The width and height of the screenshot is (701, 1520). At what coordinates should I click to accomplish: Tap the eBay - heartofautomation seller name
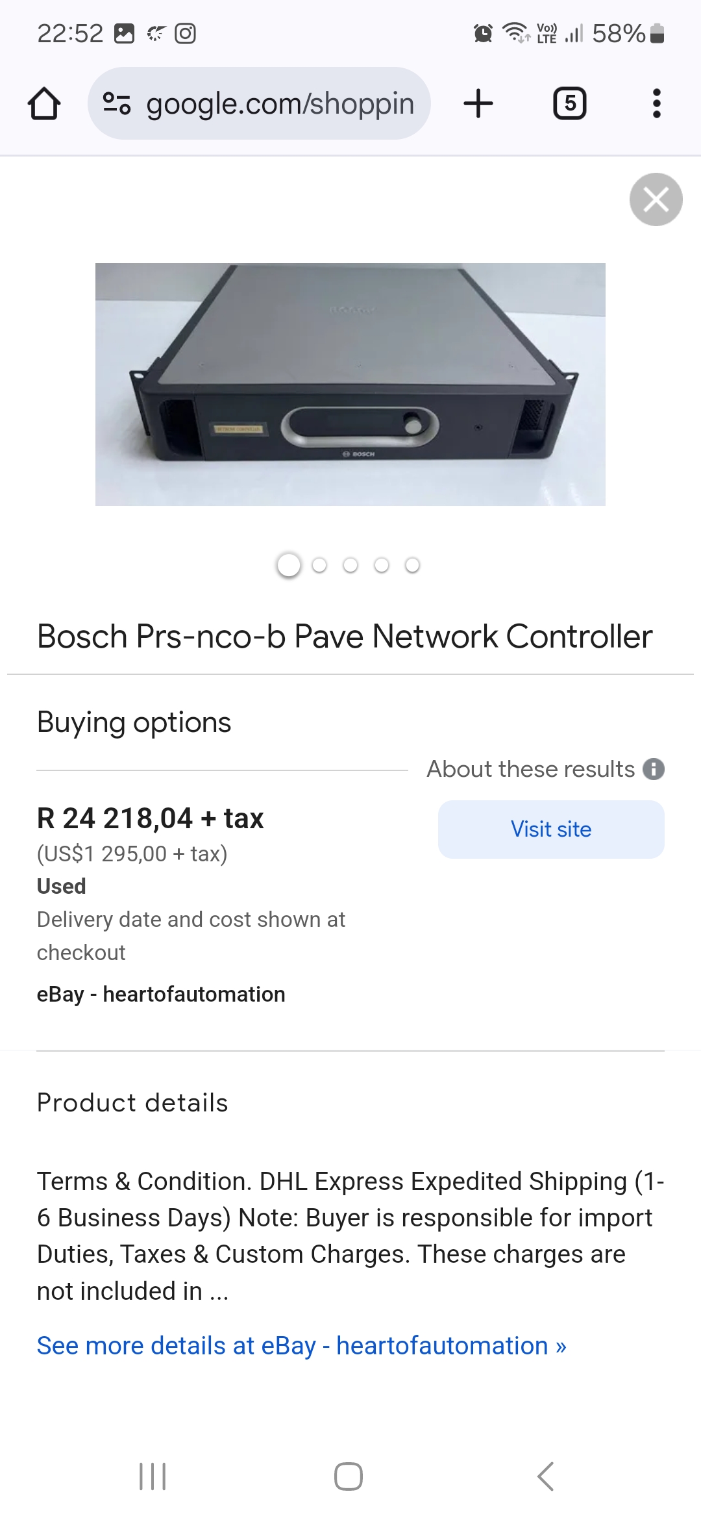click(x=161, y=994)
